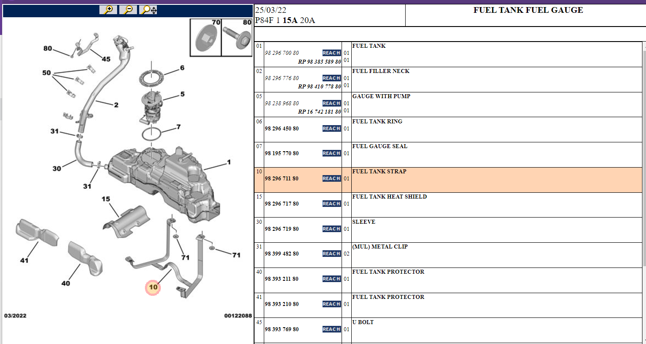
Task: Select callout 40 in the diagram
Action: click(x=65, y=283)
